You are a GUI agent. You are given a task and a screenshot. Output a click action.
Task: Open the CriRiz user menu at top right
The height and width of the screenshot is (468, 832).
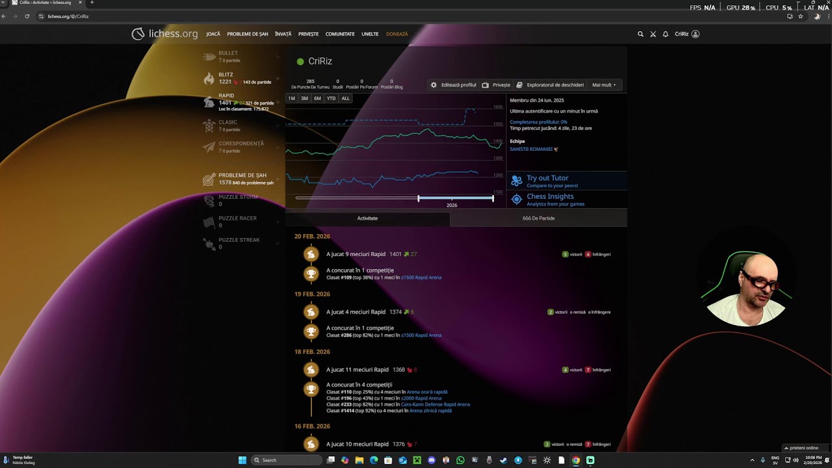(687, 34)
